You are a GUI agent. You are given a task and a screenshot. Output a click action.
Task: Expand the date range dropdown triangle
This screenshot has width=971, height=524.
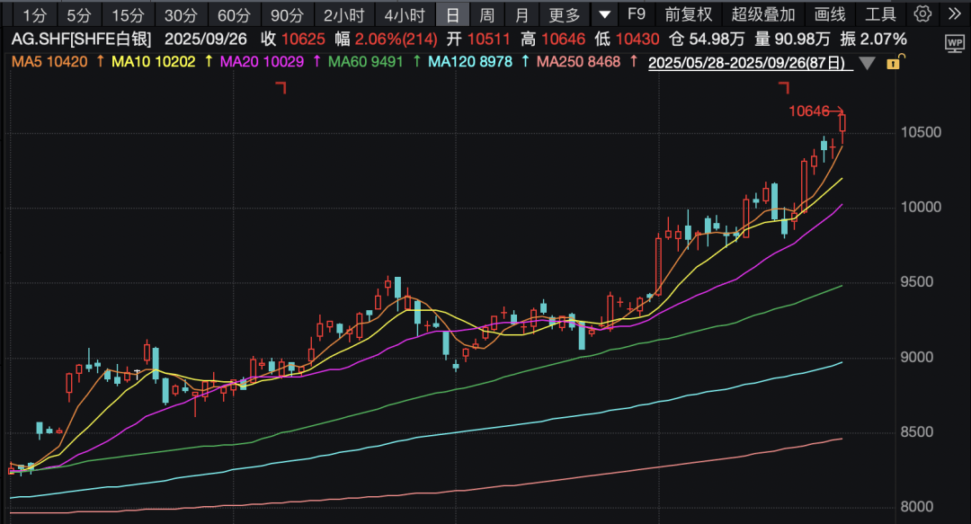click(867, 63)
